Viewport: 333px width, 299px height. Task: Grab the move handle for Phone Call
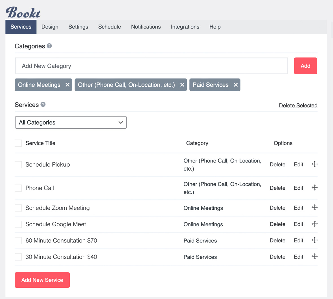[x=315, y=188]
